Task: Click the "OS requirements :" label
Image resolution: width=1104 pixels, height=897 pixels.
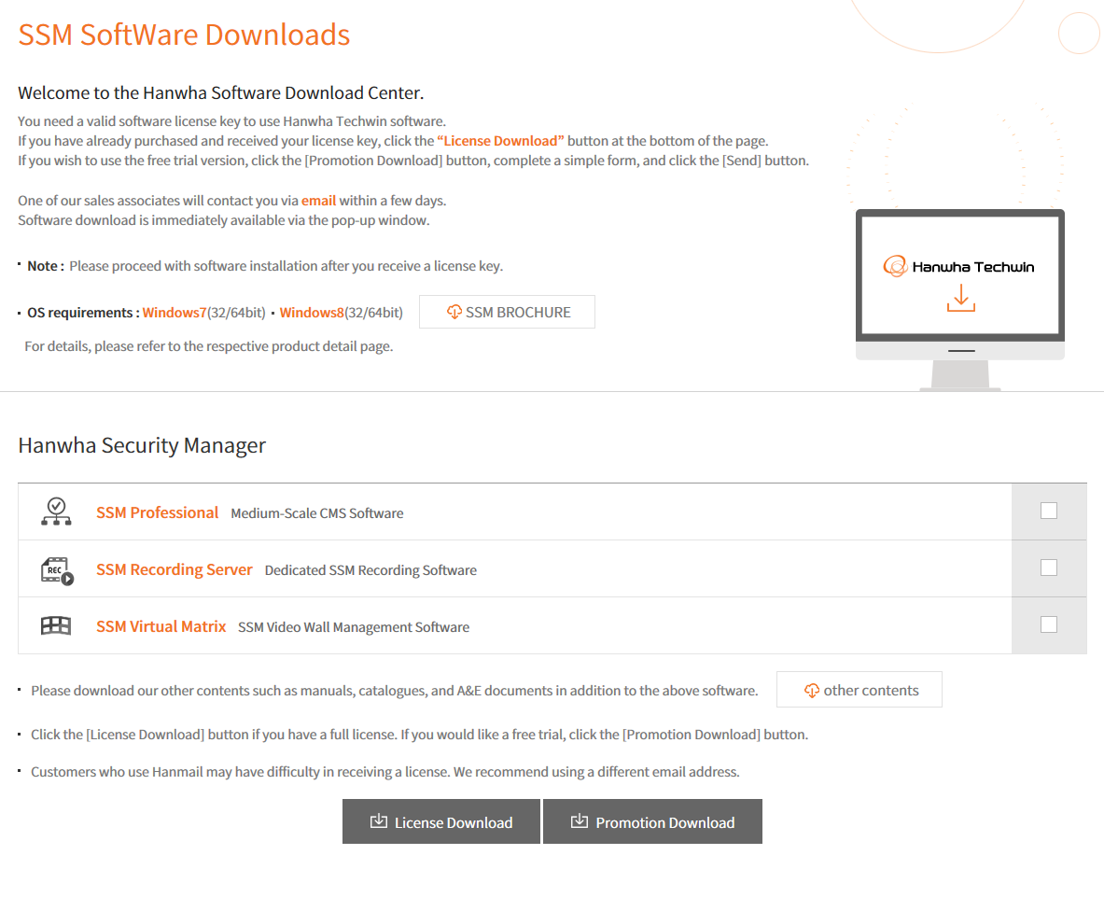Action: pos(83,313)
